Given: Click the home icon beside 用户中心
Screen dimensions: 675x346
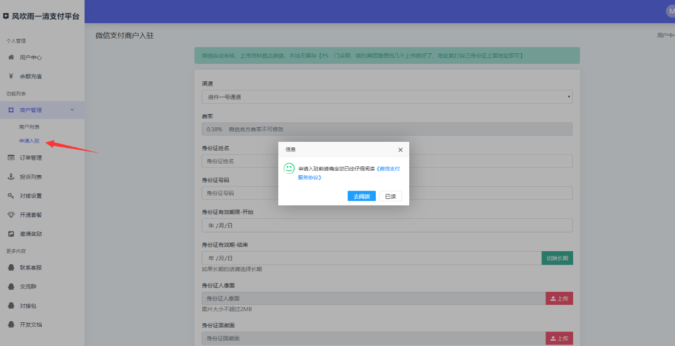Looking at the screenshot, I should pyautogui.click(x=11, y=57).
